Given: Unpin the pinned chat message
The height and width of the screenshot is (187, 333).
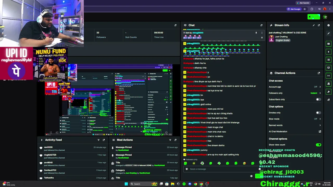Looking at the screenshot, I should click(256, 33).
